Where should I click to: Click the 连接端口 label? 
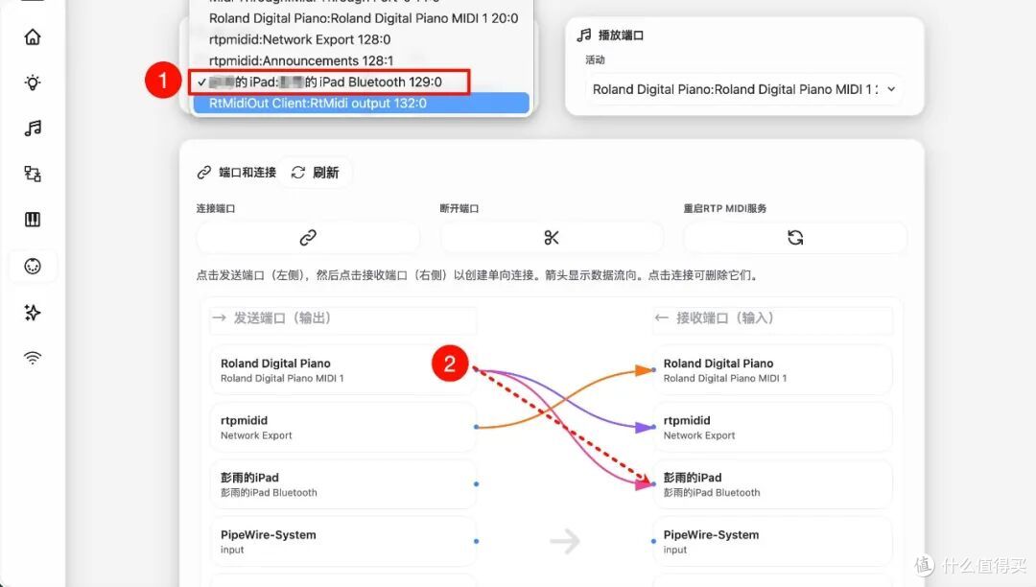coord(216,209)
